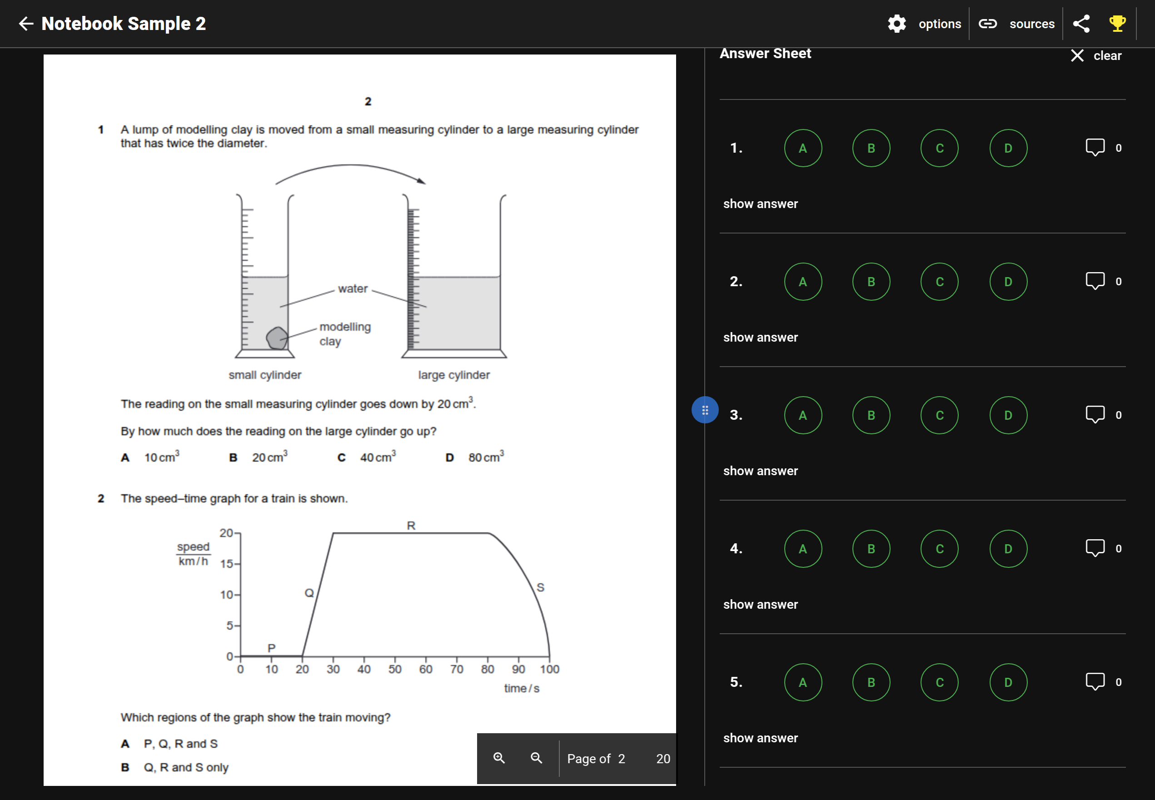1155x800 pixels.
Task: Click the Notebook Sample 2 title
Action: click(123, 24)
